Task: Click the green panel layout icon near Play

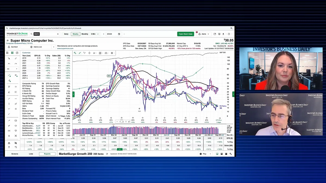Action: [x=217, y=154]
